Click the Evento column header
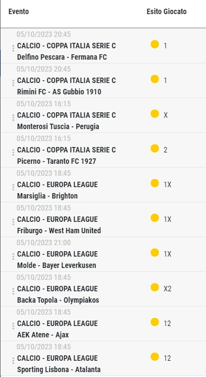This screenshot has width=206, height=377. (x=19, y=11)
